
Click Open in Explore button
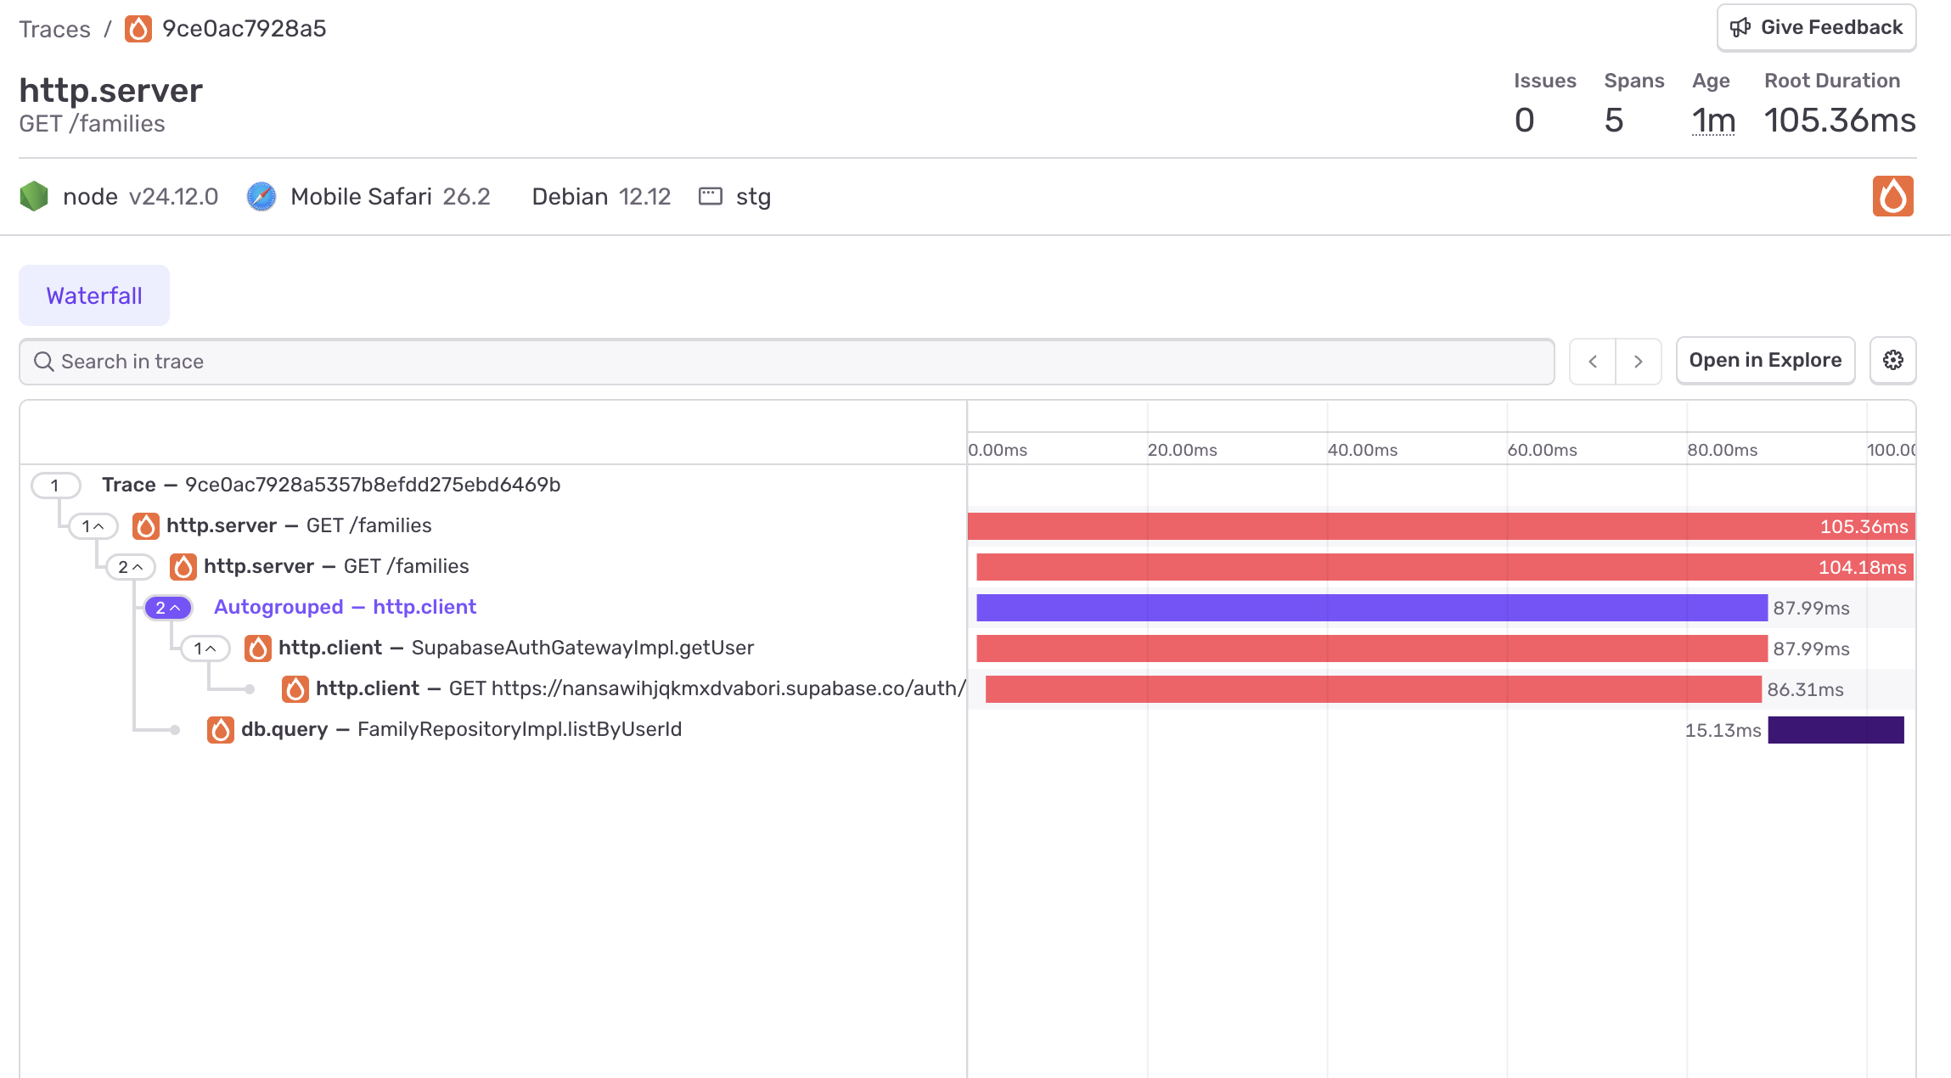point(1765,361)
